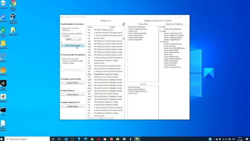
Task: Click the vertical scrollbar thumb of the extensions list
Action: [123, 38]
